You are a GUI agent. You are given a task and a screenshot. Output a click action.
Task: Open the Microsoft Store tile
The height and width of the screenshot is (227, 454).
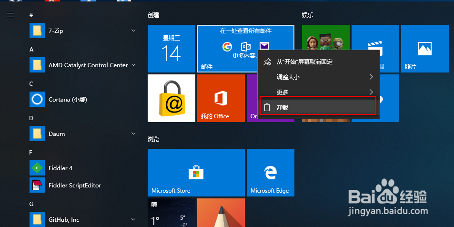(x=196, y=173)
